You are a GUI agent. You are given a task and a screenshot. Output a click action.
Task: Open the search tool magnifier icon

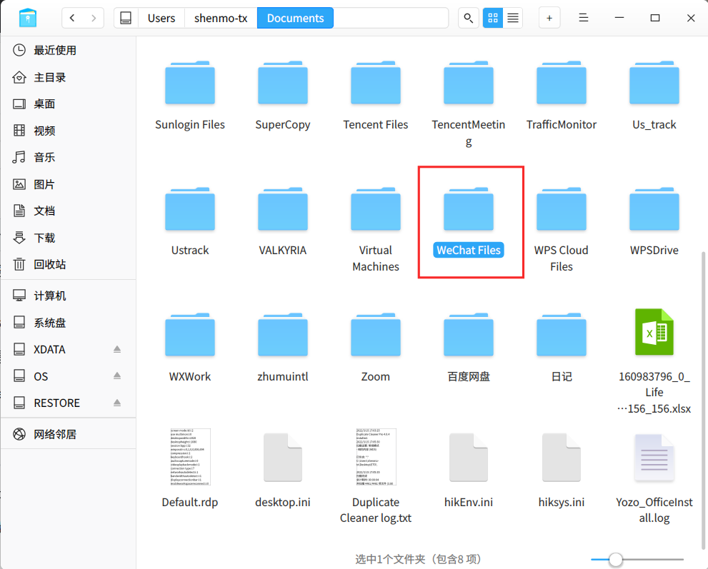tap(468, 18)
